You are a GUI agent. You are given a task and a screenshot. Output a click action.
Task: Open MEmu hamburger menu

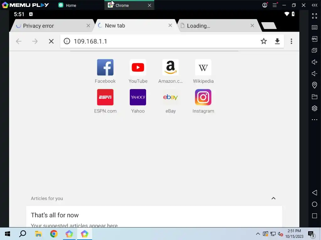coord(275,5)
